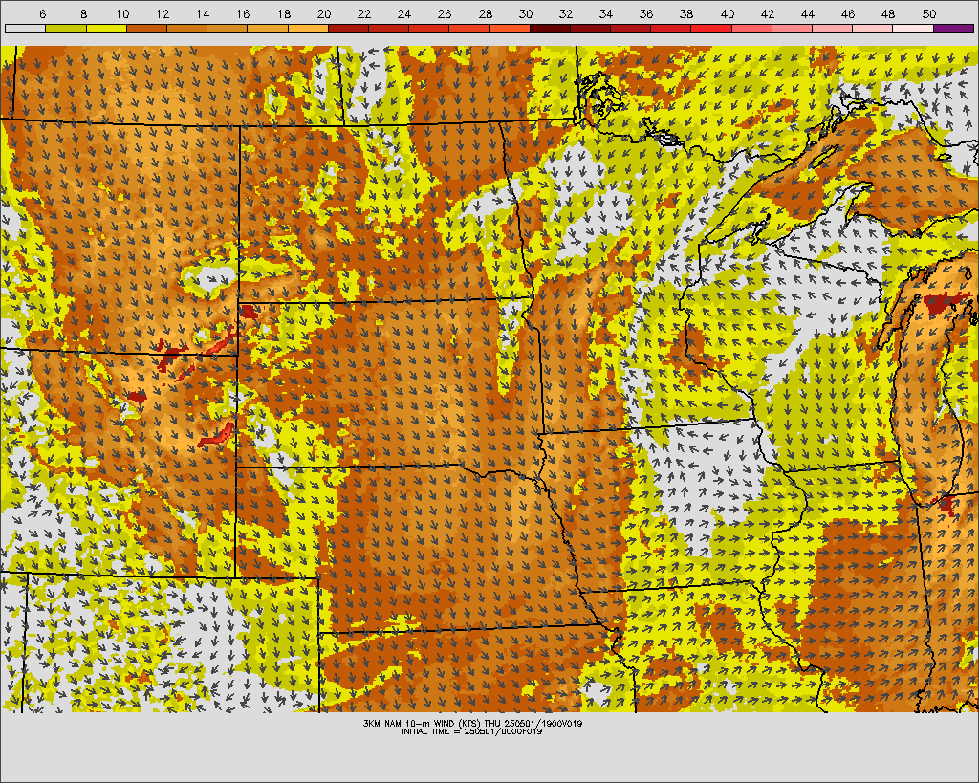Click the olive legend swatch between 6 and 8
The width and height of the screenshot is (979, 783).
click(x=66, y=28)
